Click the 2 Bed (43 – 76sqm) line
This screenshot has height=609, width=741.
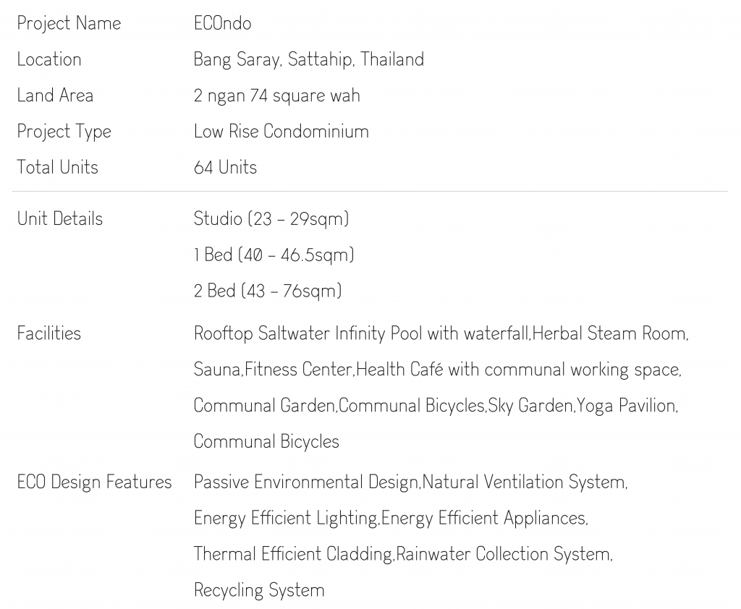(x=268, y=291)
